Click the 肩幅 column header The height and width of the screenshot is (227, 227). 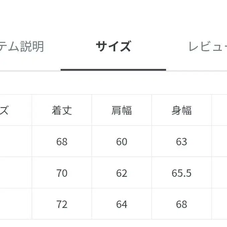click(122, 110)
